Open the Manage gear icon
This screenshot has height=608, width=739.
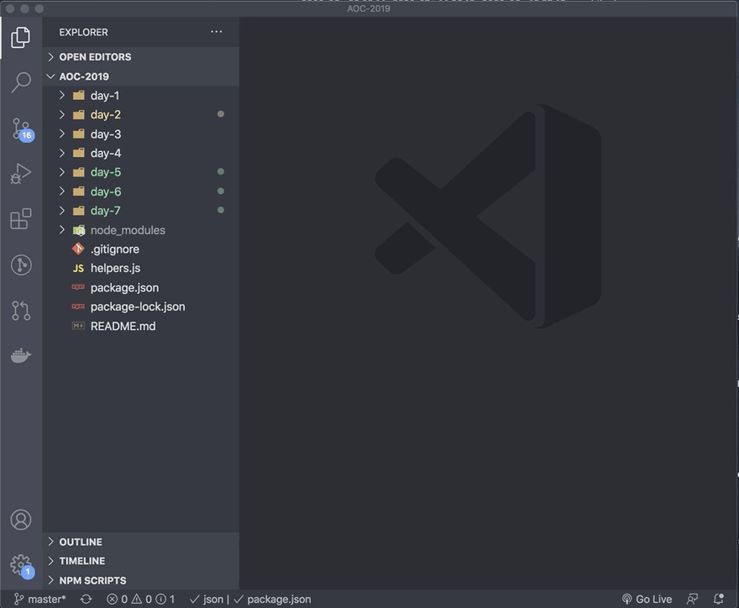pos(22,565)
